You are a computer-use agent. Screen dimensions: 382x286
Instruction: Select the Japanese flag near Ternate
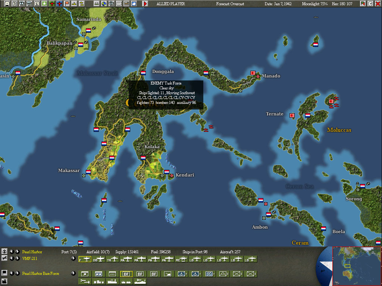292,115
